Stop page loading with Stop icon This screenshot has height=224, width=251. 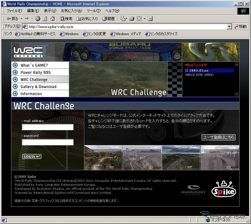coord(38,19)
